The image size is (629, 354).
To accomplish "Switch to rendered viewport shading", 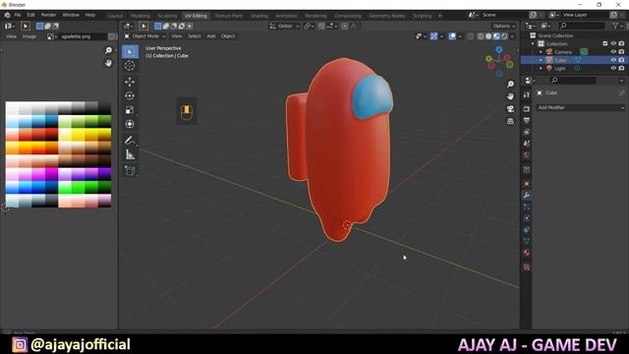I will [504, 36].
